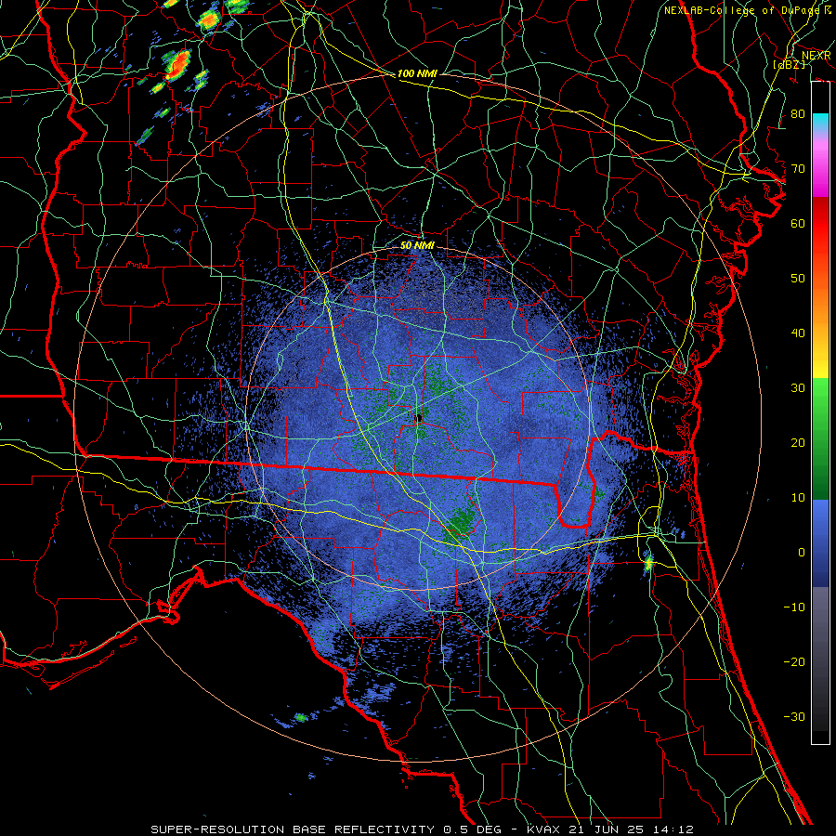Click the 21 JUN 25 14:12 timestamp
Viewport: 836px width, 836px height.
(630, 829)
